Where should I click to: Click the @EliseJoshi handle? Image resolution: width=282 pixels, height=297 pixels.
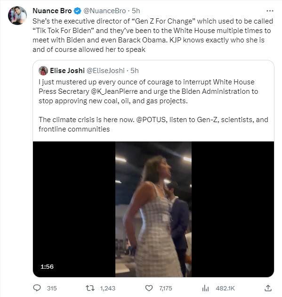(105, 71)
